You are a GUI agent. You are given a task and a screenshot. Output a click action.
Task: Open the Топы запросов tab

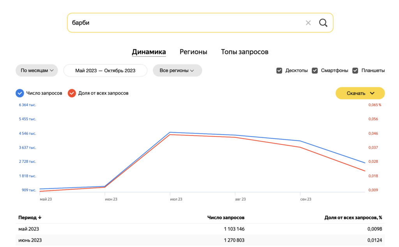pyautogui.click(x=244, y=52)
